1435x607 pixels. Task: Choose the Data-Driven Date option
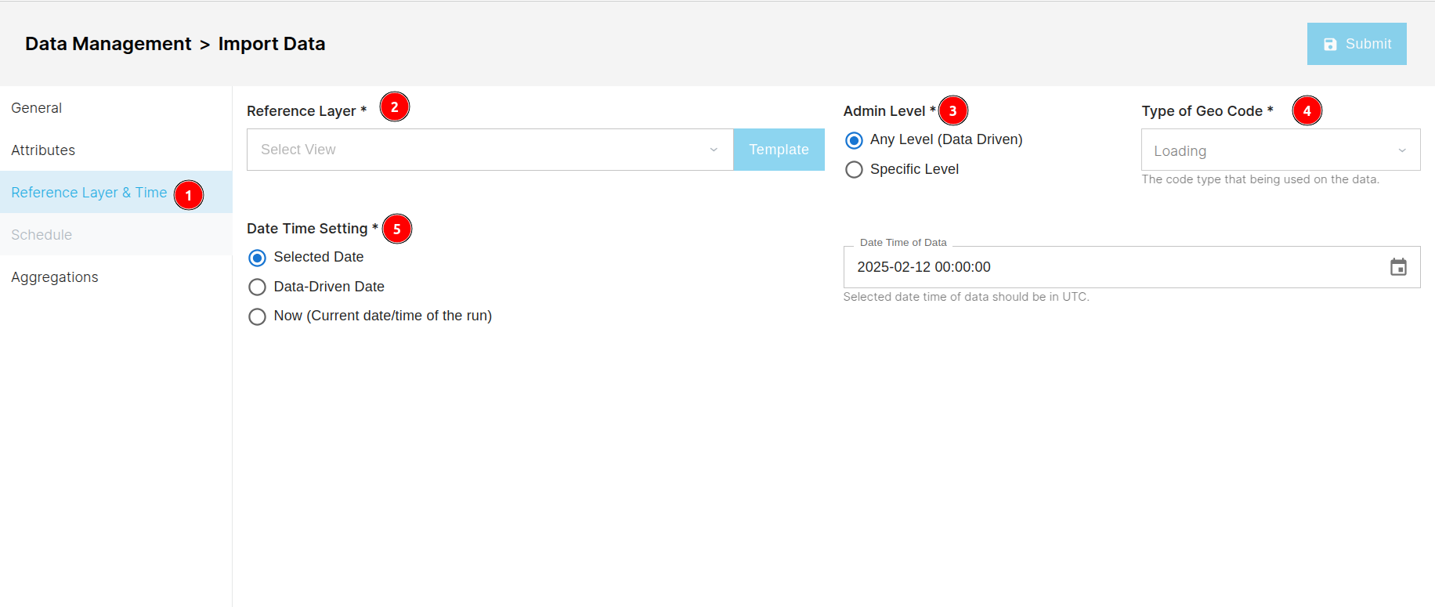[257, 287]
